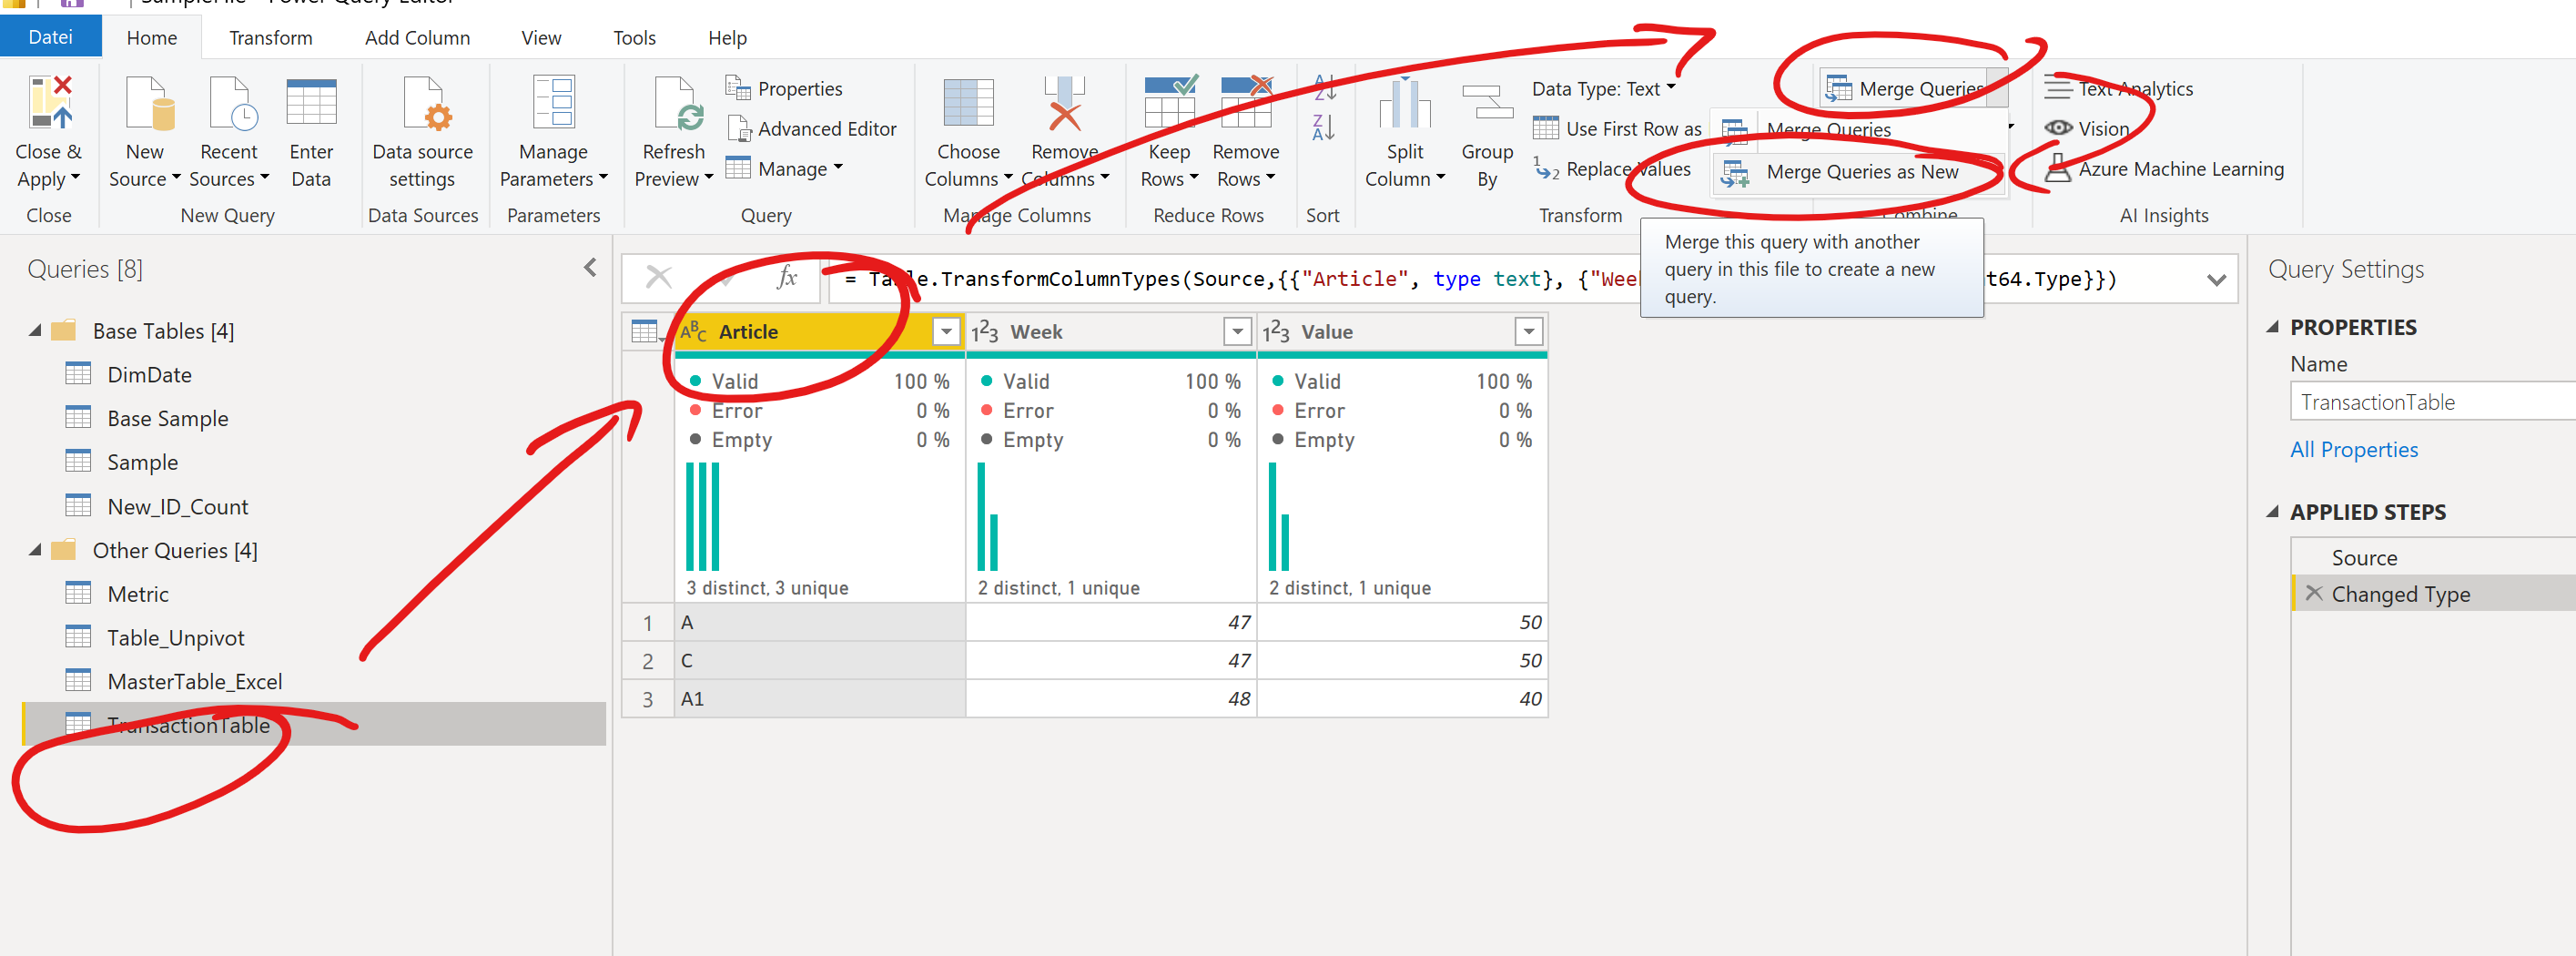The height and width of the screenshot is (956, 2576).
Task: Open the Advanced Editor
Action: pos(813,129)
